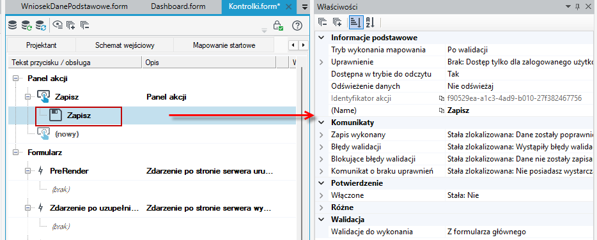Click the plain database stack icon
597x240 pixels.
coord(13,26)
